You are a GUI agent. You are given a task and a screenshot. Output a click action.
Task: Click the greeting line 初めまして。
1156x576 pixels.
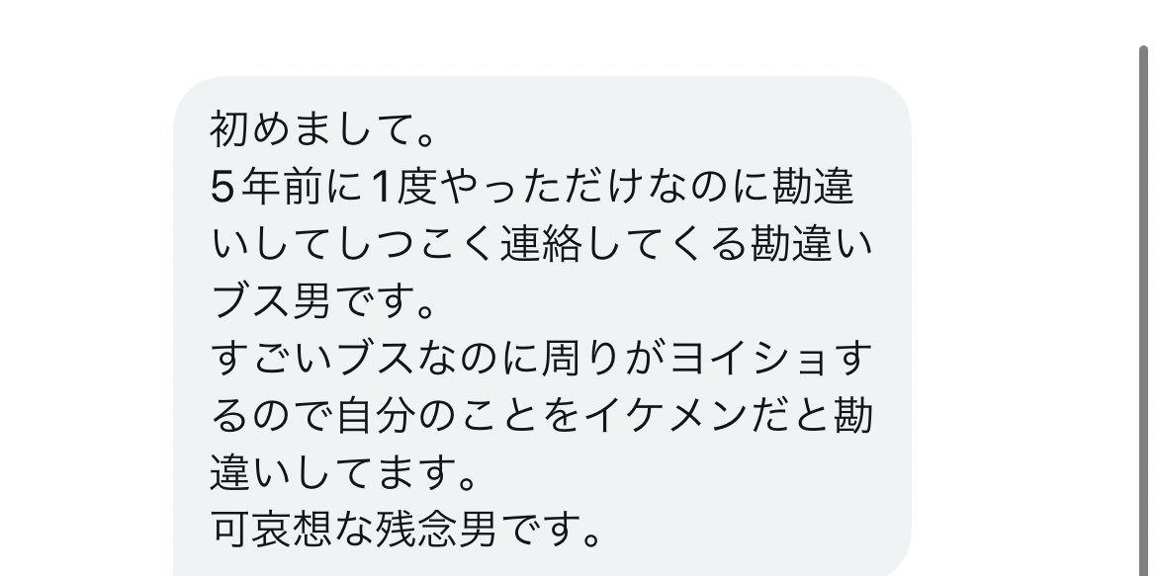point(325,130)
